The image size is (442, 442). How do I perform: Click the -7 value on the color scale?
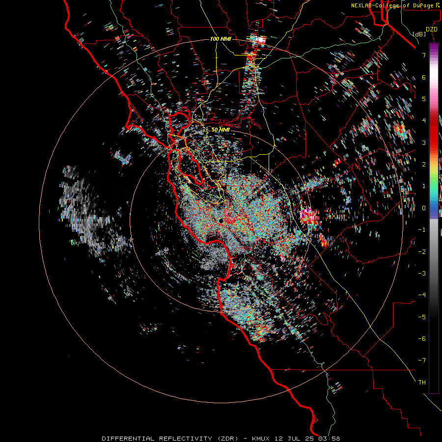422,360
